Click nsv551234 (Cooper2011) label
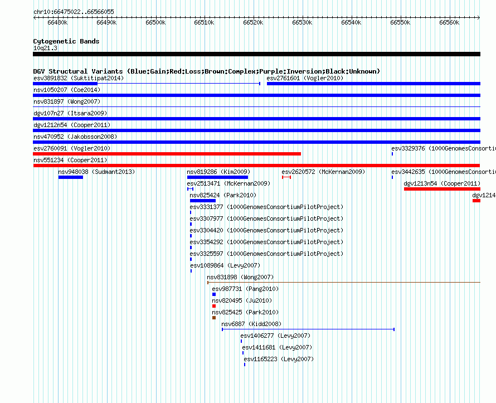 point(70,160)
